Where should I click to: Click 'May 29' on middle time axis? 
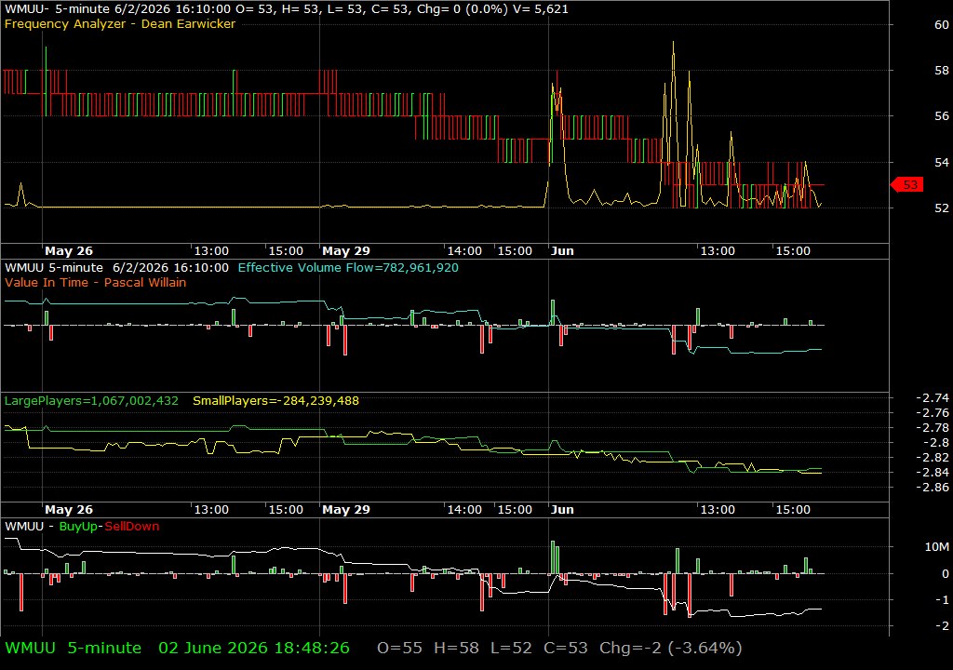pos(346,510)
